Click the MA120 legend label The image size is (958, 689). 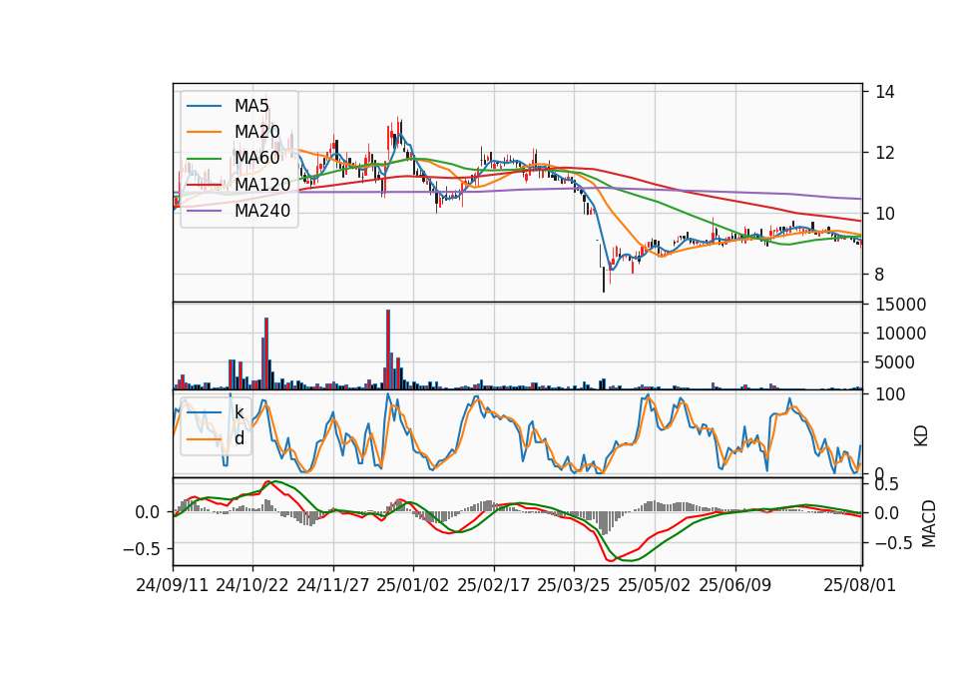[x=262, y=184]
